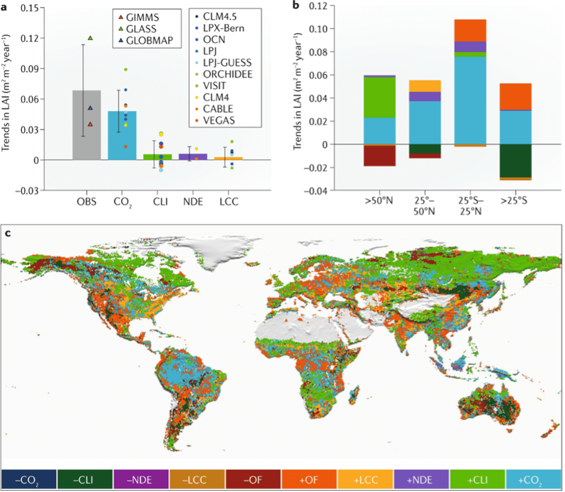Pick the dark blue −CO2 color swatch
565x492 pixels.
tap(29, 479)
